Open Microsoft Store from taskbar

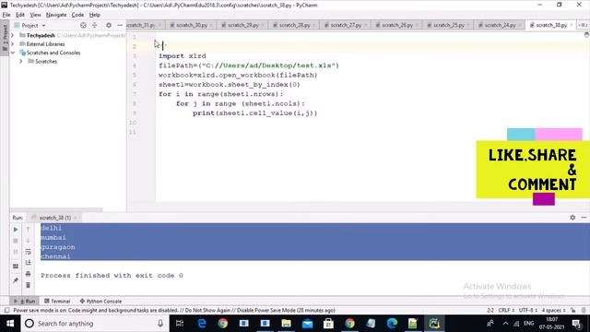[x=328, y=324]
